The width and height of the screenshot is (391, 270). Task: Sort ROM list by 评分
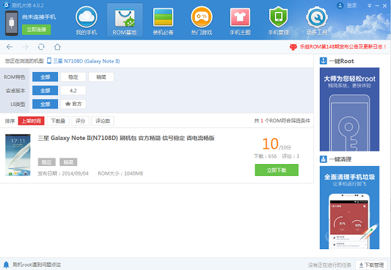[80, 120]
